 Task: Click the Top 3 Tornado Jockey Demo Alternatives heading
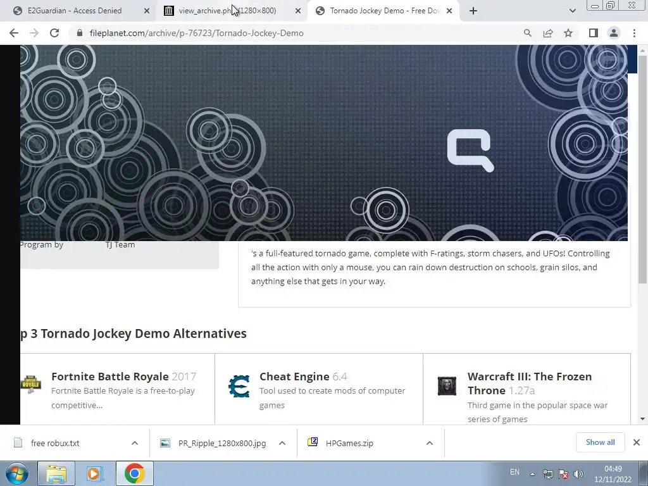pyautogui.click(x=134, y=333)
